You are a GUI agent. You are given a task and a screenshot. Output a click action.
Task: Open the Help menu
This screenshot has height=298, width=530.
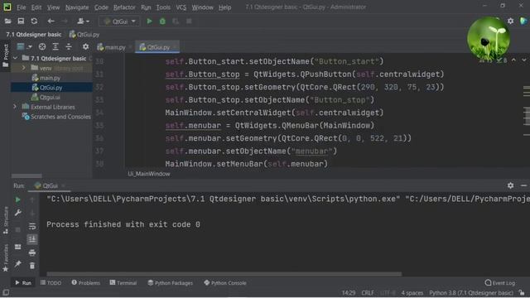point(224,7)
